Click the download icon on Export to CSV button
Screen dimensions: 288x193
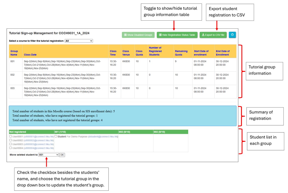tap(203, 35)
